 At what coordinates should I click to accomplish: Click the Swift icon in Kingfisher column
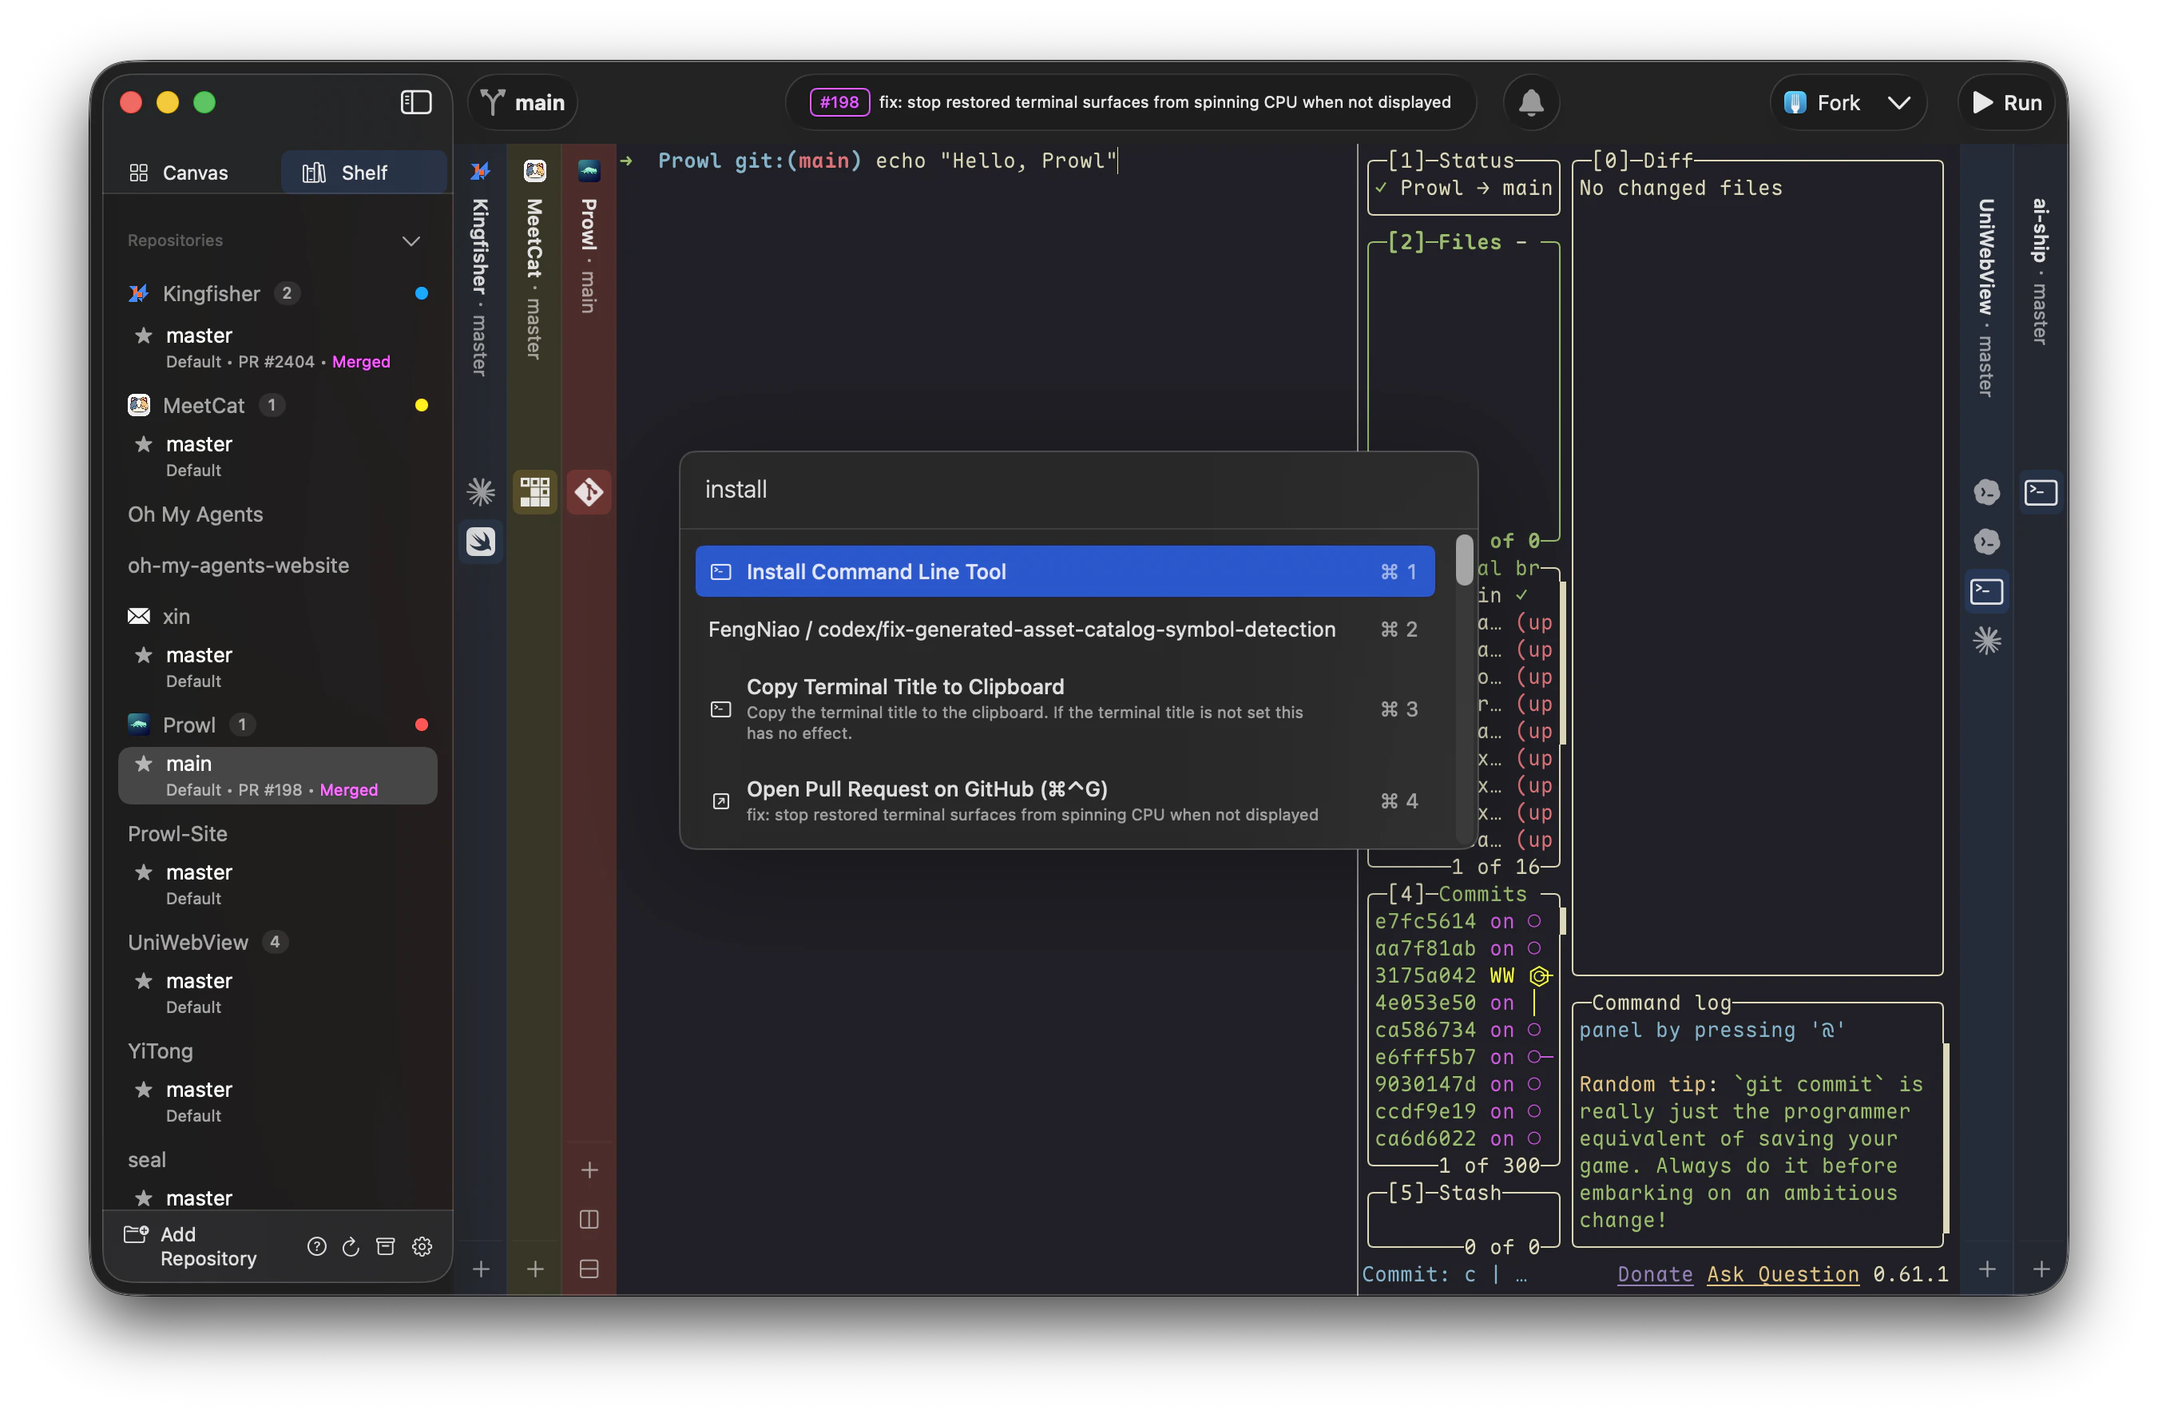(x=481, y=542)
